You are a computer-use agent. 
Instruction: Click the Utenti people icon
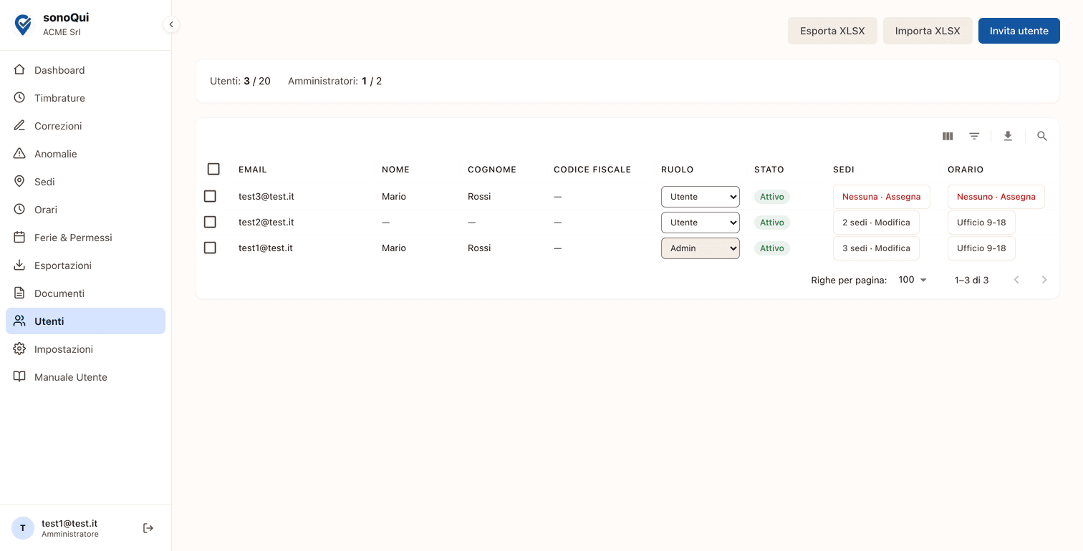coord(19,321)
